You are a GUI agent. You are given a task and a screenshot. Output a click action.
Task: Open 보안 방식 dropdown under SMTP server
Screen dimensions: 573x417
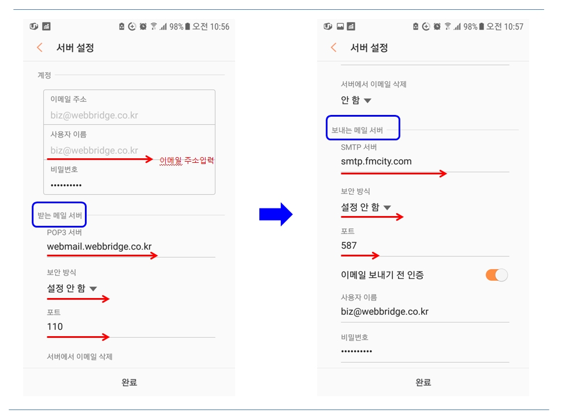pyautogui.click(x=366, y=207)
